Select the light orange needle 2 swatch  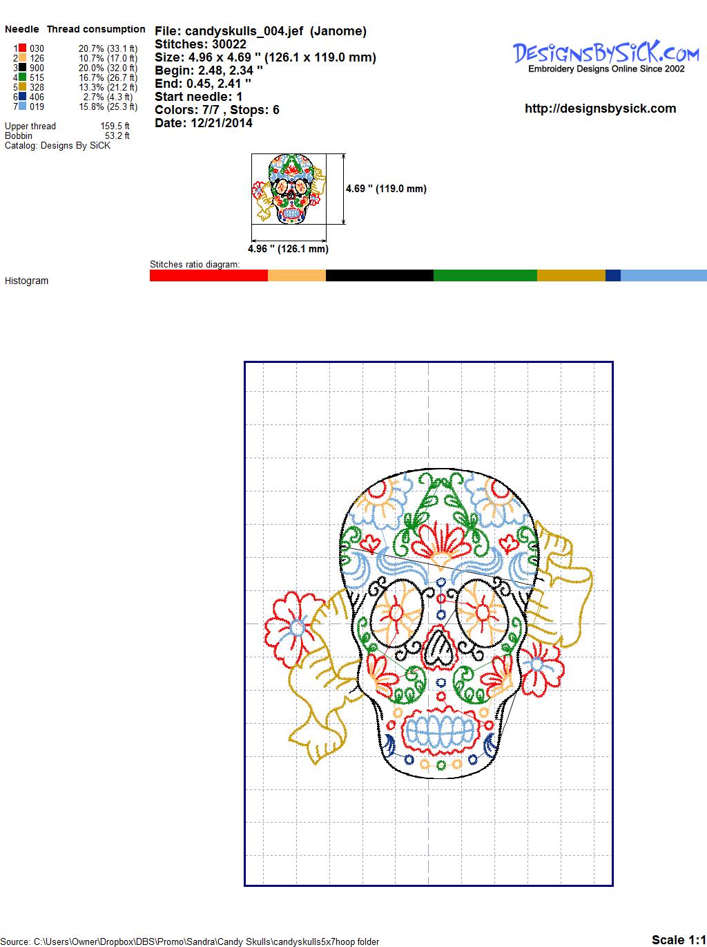(22, 58)
